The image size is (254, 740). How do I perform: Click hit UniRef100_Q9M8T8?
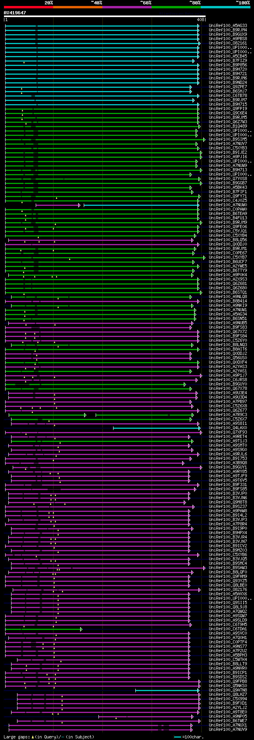pos(228,502)
